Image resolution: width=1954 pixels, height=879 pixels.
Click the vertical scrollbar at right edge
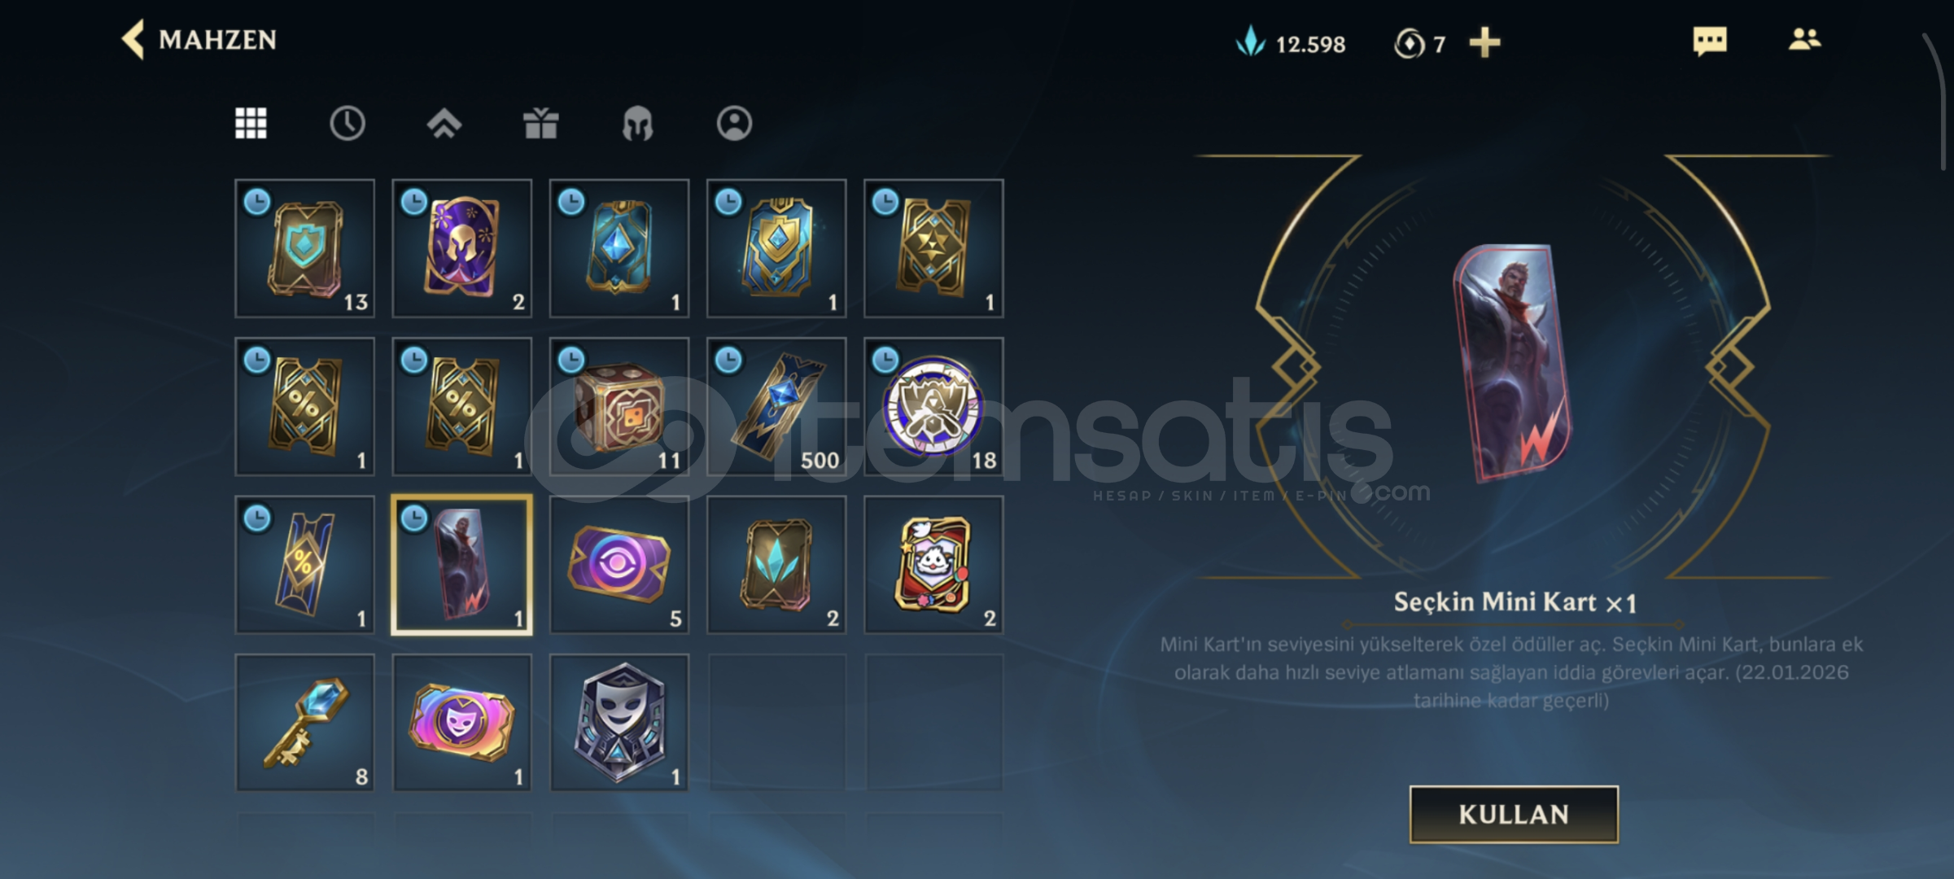(x=1942, y=102)
